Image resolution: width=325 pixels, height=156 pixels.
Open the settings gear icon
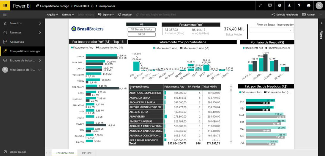[280, 6]
